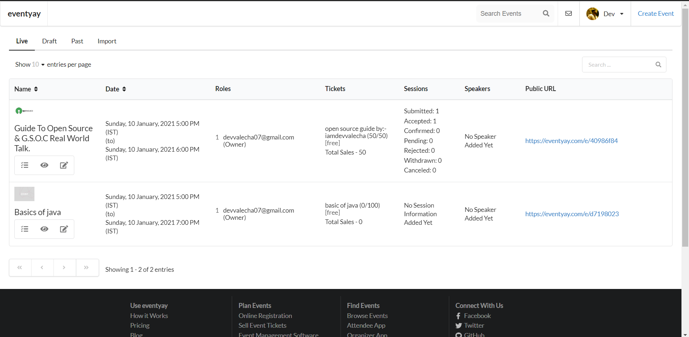Click the page vertical scrollbar thumb
Screen dimensions: 689x337
pyautogui.click(x=685, y=127)
